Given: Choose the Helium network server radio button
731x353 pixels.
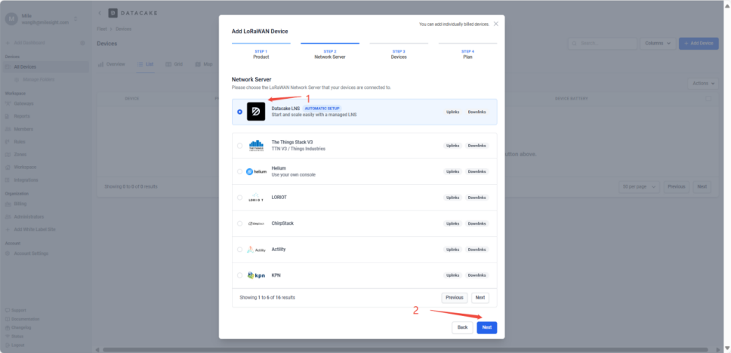Looking at the screenshot, I should point(239,171).
